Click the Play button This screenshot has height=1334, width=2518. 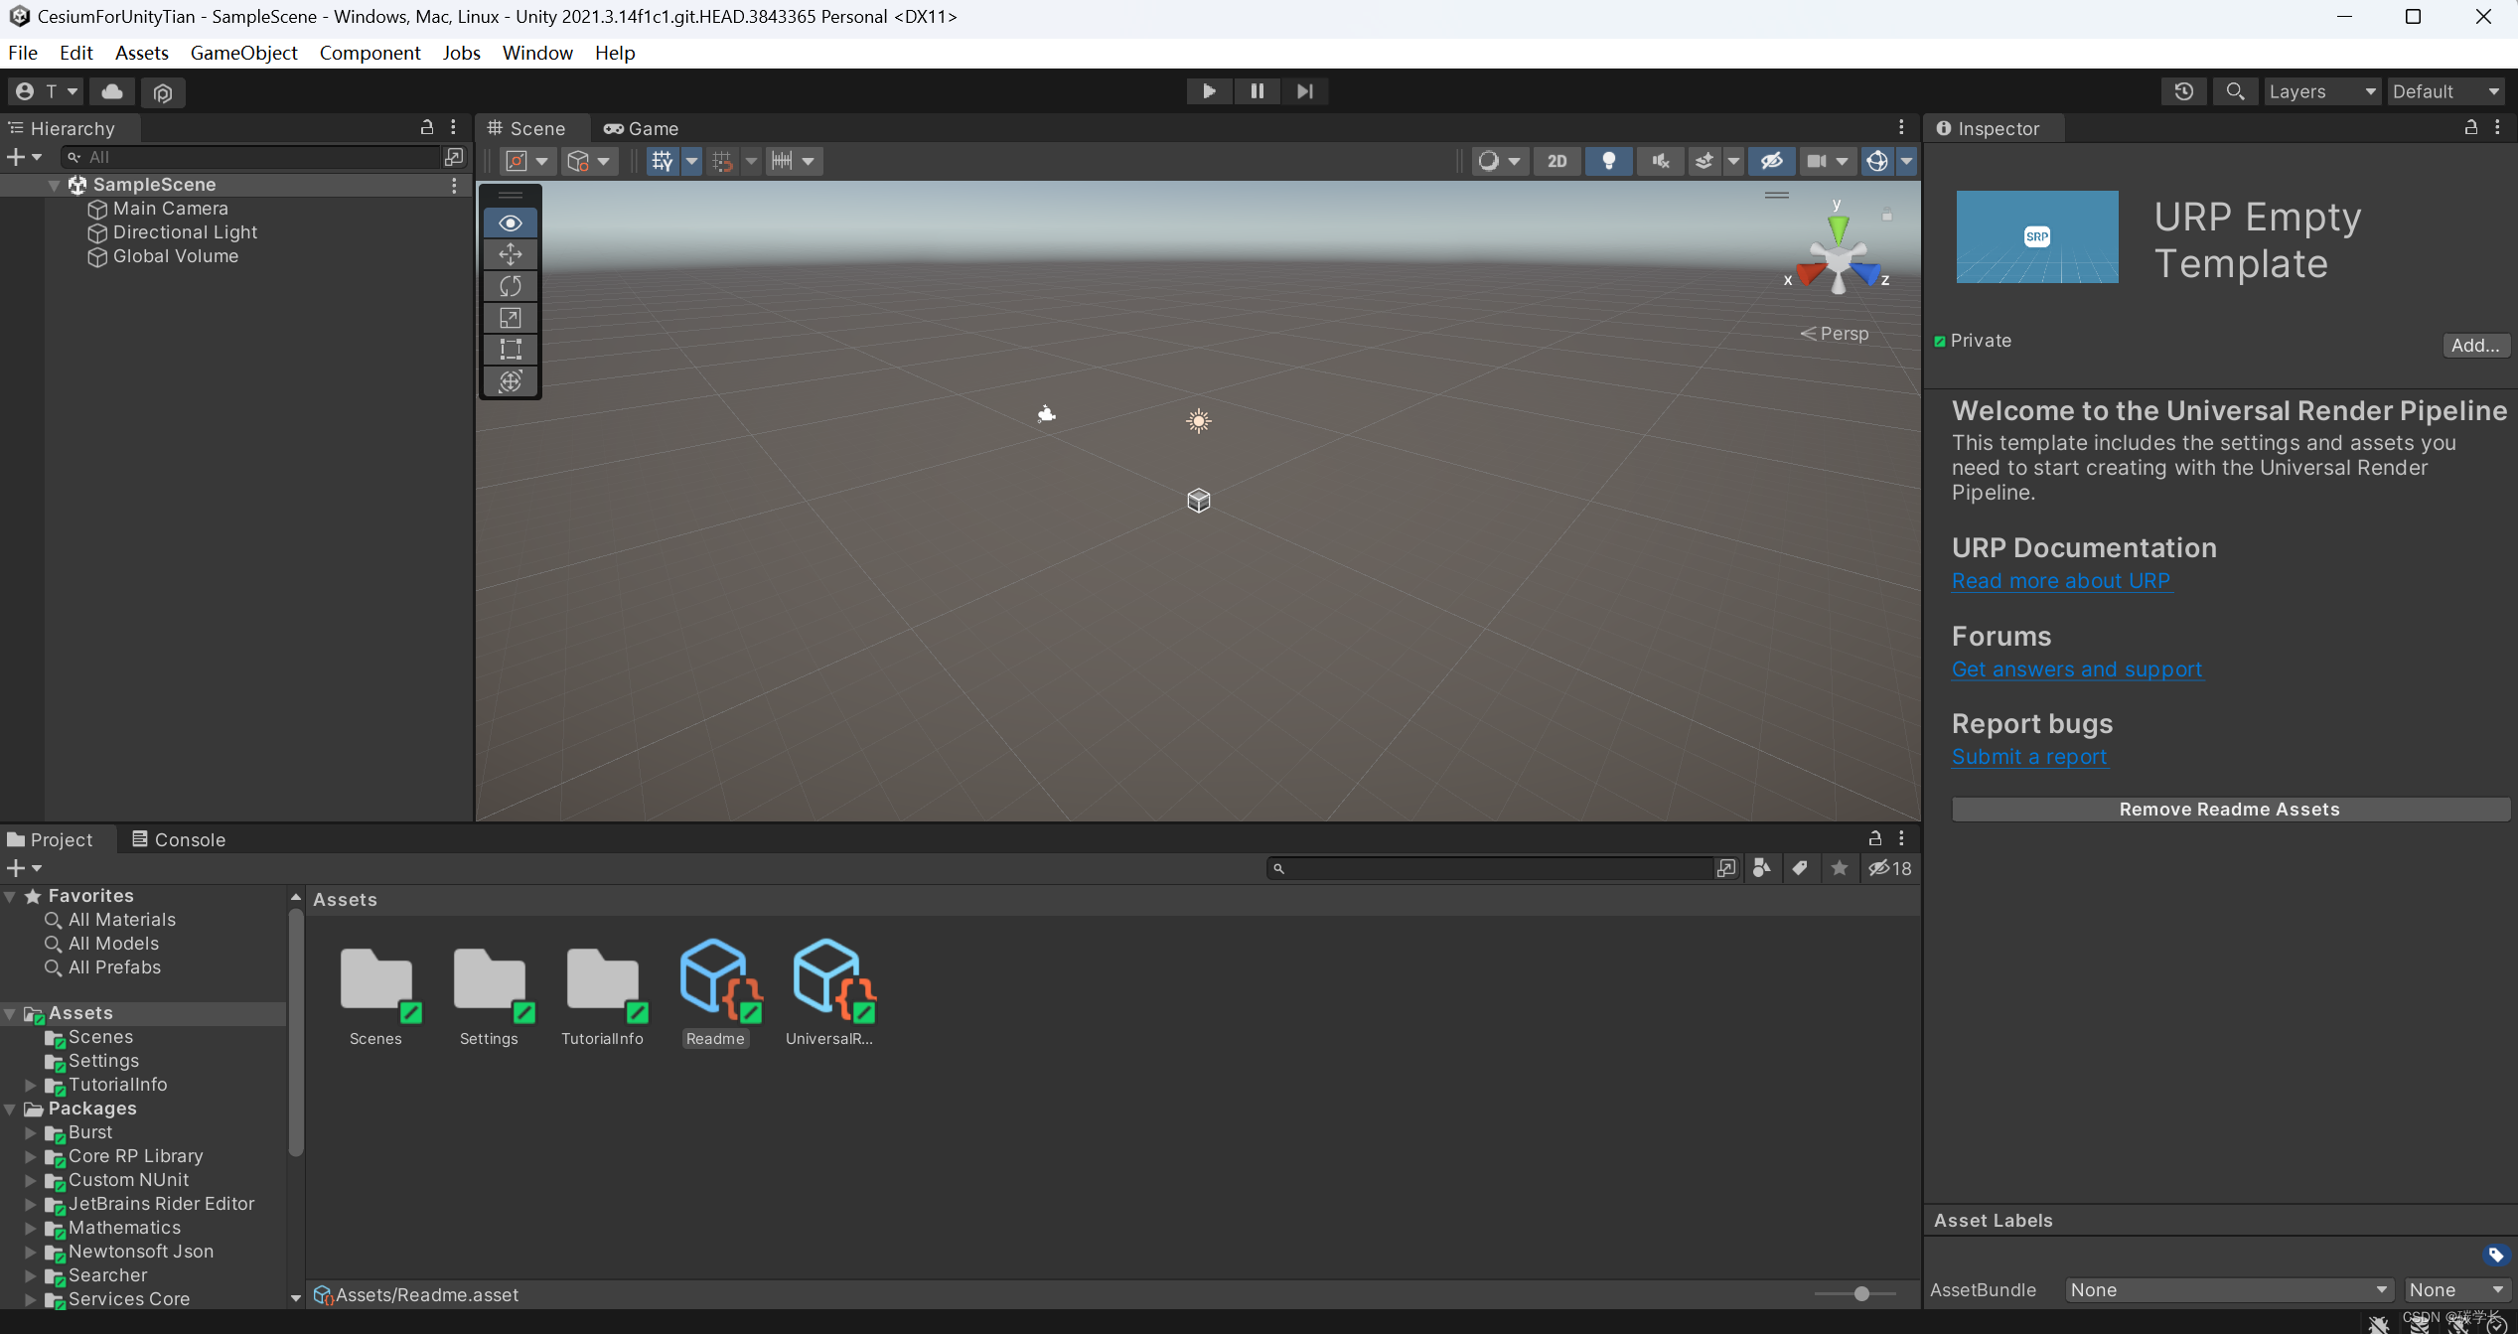click(x=1209, y=91)
